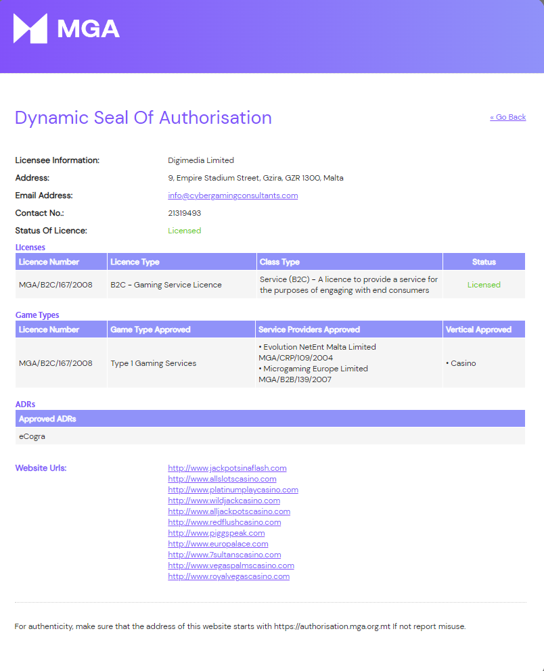This screenshot has width=544, height=671.
Task: Click the Service (B2C) class type description
Action: click(x=349, y=285)
